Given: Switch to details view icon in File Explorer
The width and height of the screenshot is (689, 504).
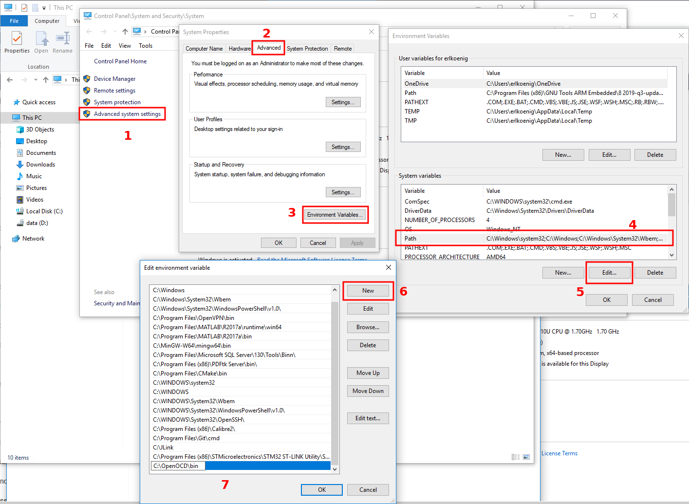Looking at the screenshot, I should [516, 457].
